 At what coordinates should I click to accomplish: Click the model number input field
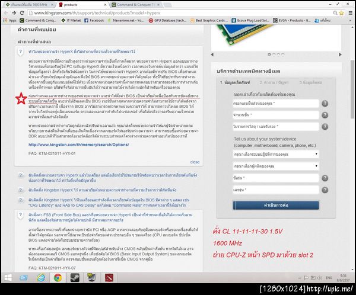coord(276,190)
